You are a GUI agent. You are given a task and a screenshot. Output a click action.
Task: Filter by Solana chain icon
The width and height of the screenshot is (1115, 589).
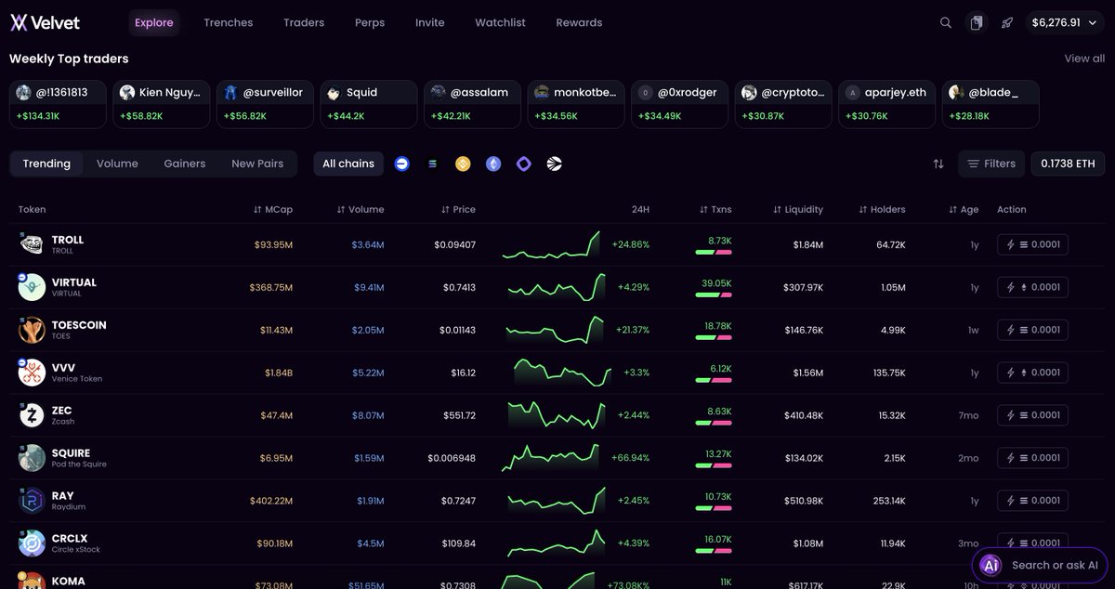(432, 164)
